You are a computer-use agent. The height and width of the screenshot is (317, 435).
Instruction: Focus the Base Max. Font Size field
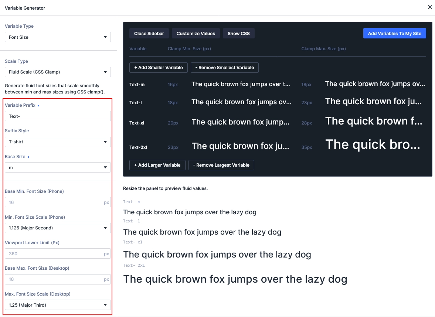(x=58, y=279)
